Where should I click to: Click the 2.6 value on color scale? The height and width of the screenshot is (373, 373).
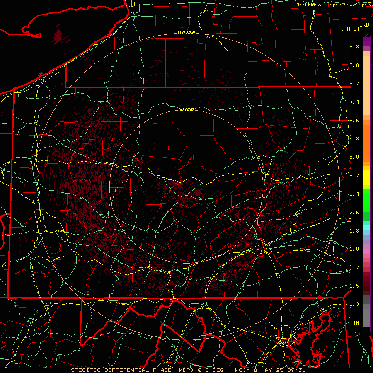(x=354, y=213)
